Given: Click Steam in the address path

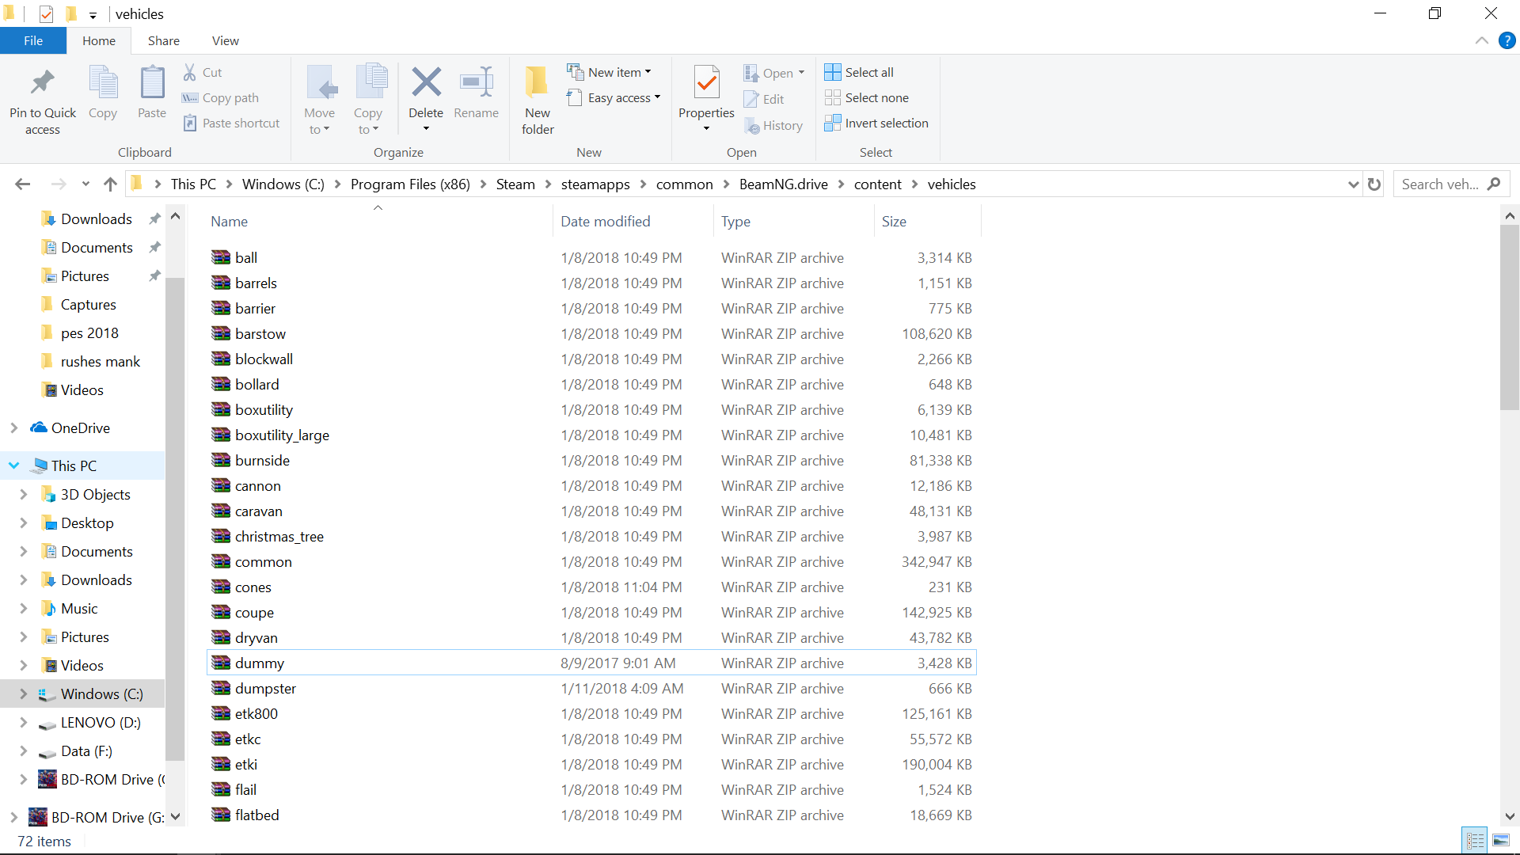Looking at the screenshot, I should [x=515, y=184].
